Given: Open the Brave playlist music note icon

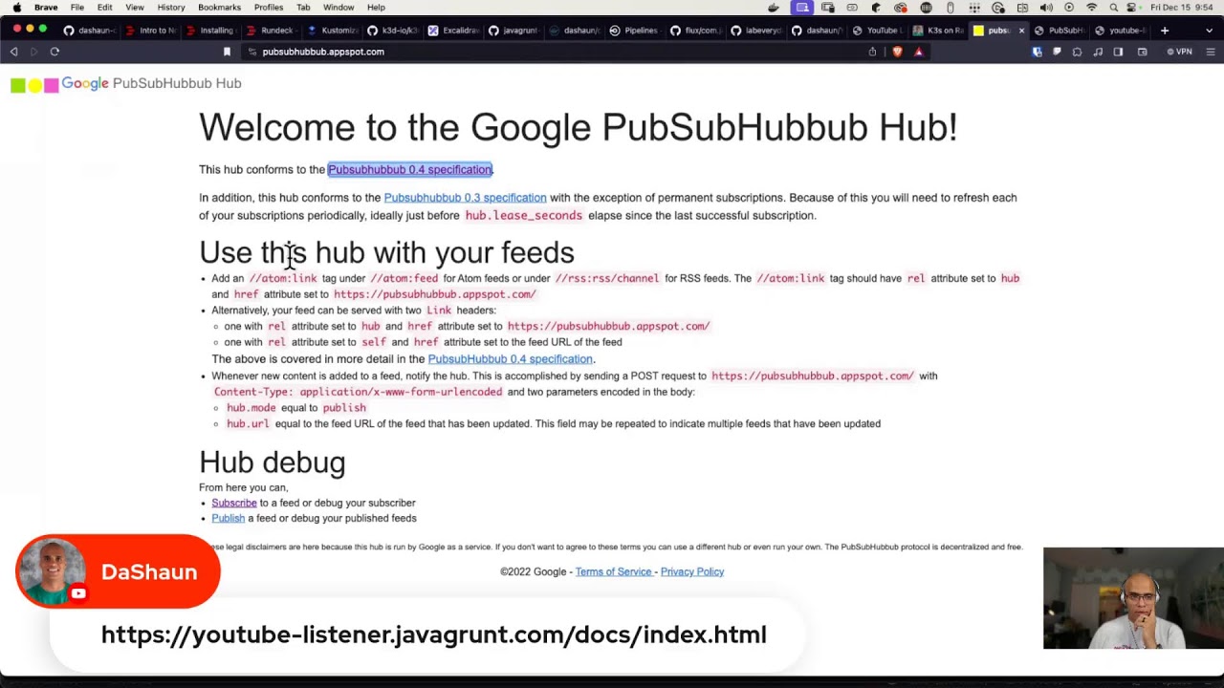Looking at the screenshot, I should click(1098, 52).
